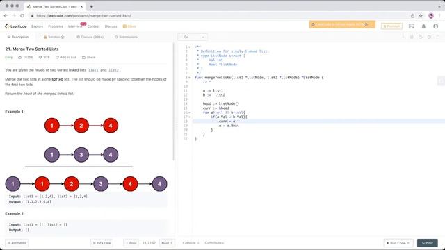Click the collapsed side panel handle at right
Screen dimensions: 445x250
pos(441,81)
